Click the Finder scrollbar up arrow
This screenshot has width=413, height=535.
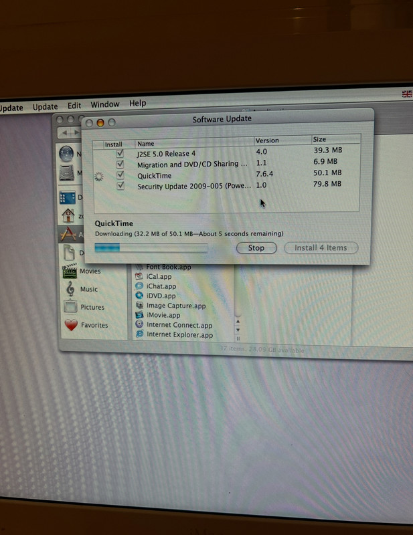pyautogui.click(x=238, y=322)
